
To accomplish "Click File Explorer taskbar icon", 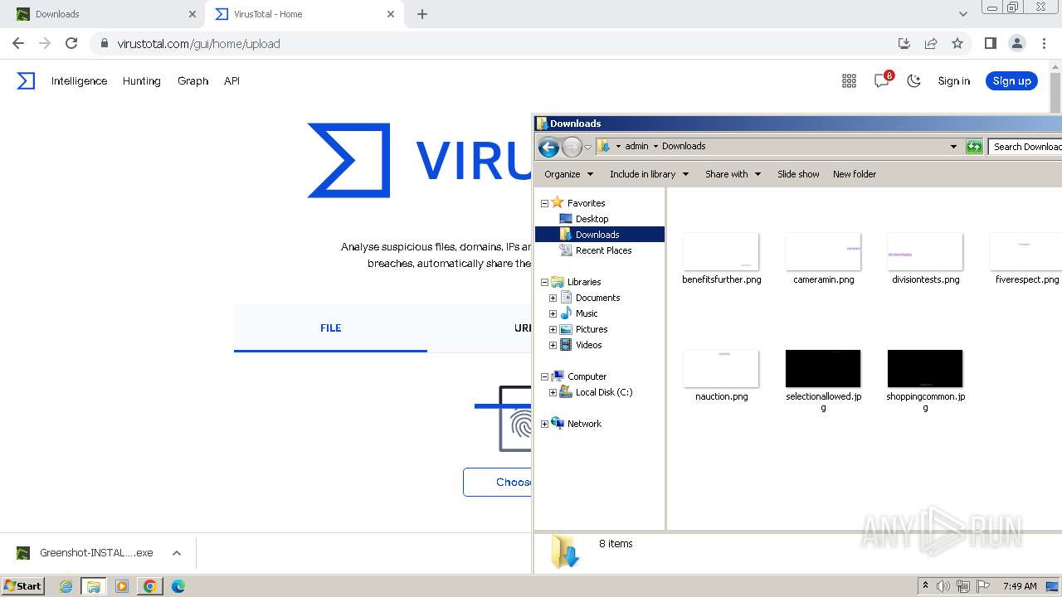I will point(94,586).
